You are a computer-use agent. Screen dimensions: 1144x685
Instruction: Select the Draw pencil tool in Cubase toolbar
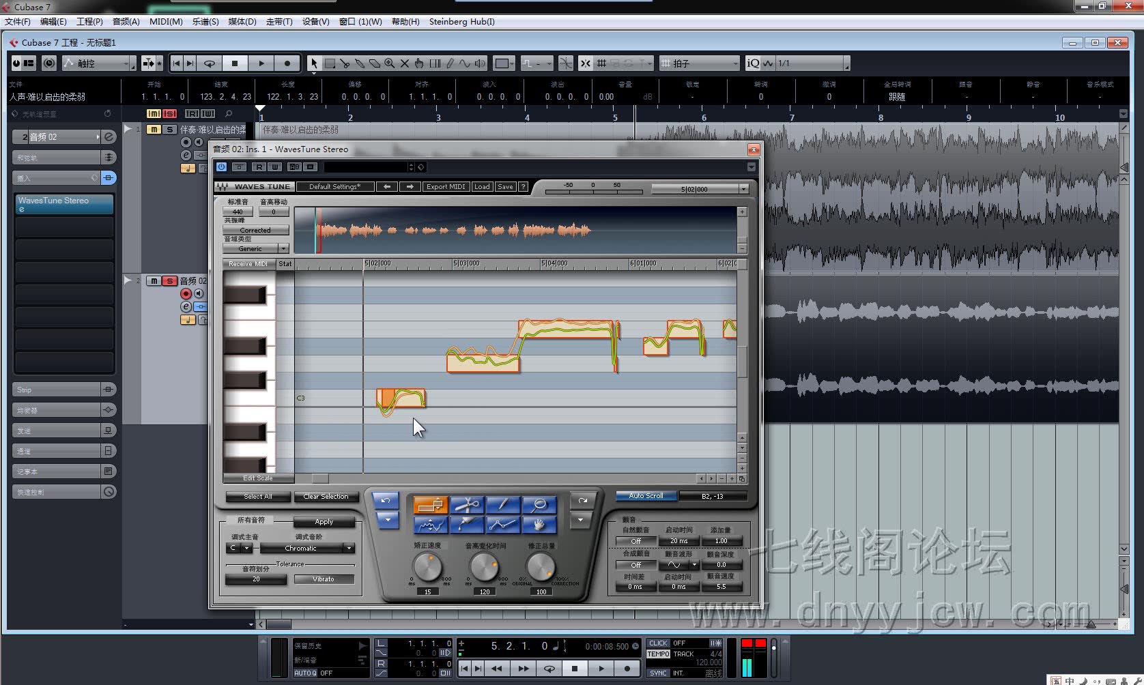tap(450, 63)
